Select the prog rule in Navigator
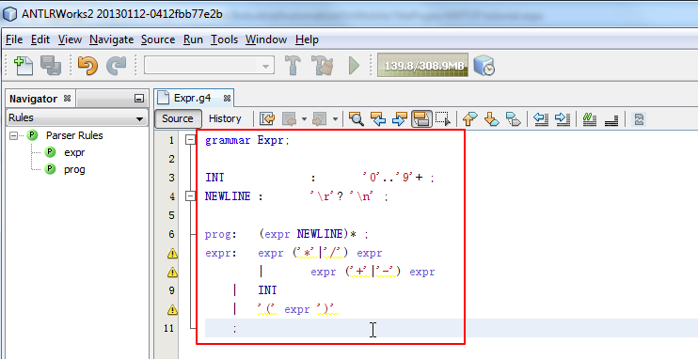 [74, 169]
